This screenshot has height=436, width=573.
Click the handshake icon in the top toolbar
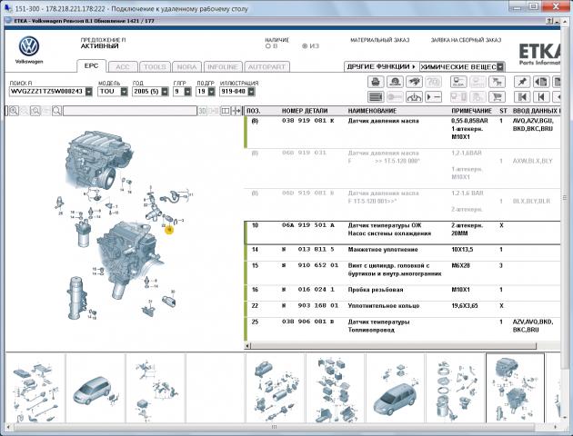[414, 82]
